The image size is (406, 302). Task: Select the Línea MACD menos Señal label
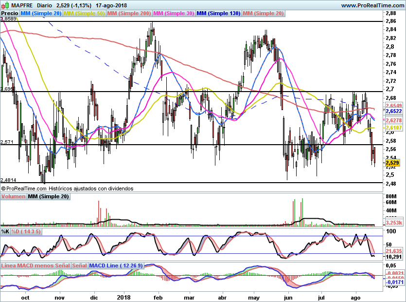35,265
